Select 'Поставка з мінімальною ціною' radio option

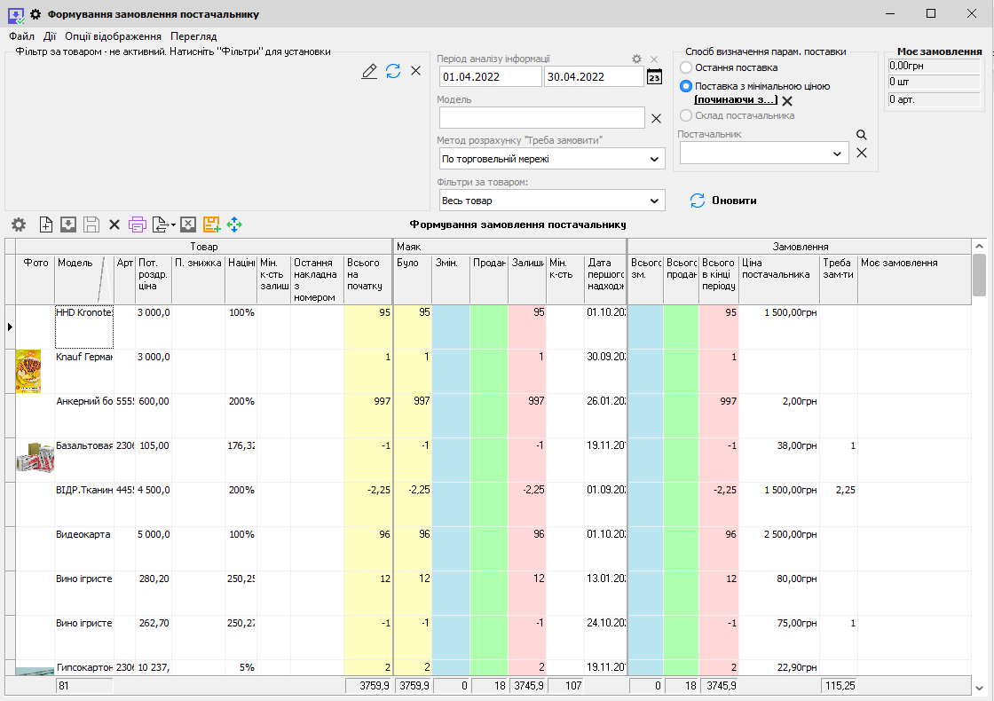coord(685,86)
